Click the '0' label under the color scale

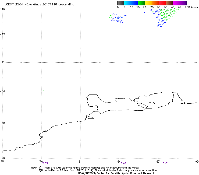point(118,7)
